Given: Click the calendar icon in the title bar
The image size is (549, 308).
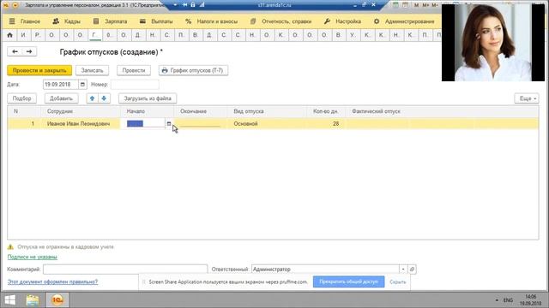Looking at the screenshot, I should point(405,5).
